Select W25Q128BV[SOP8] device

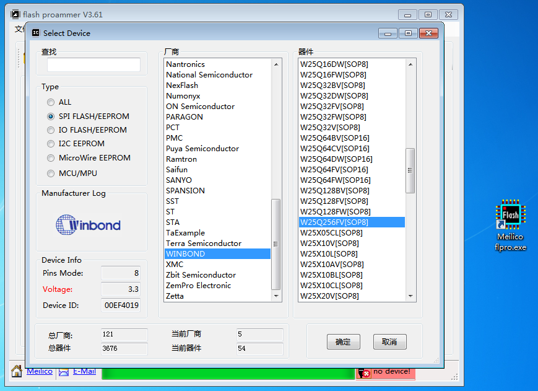[352, 190]
